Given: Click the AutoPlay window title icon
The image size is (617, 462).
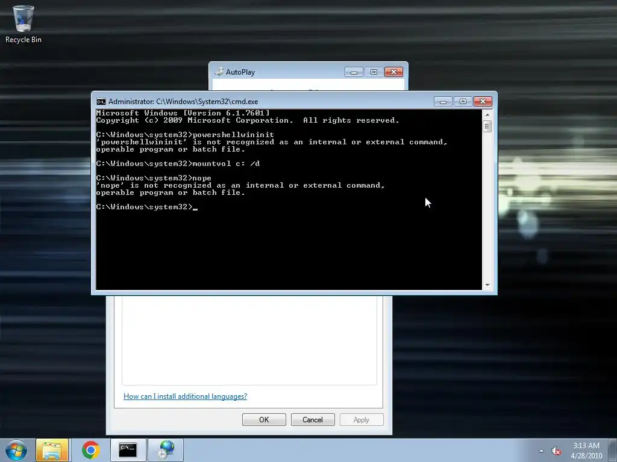Looking at the screenshot, I should [219, 72].
